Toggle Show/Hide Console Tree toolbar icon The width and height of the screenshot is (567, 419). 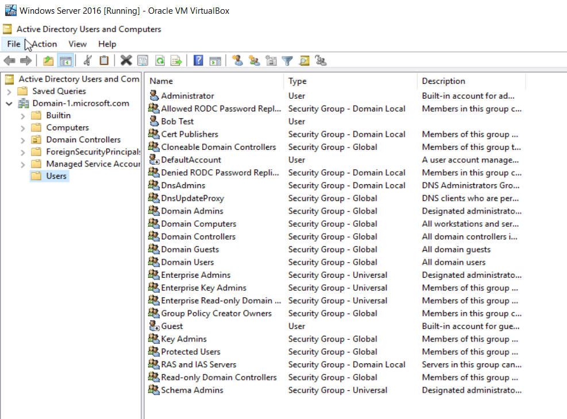[66, 61]
